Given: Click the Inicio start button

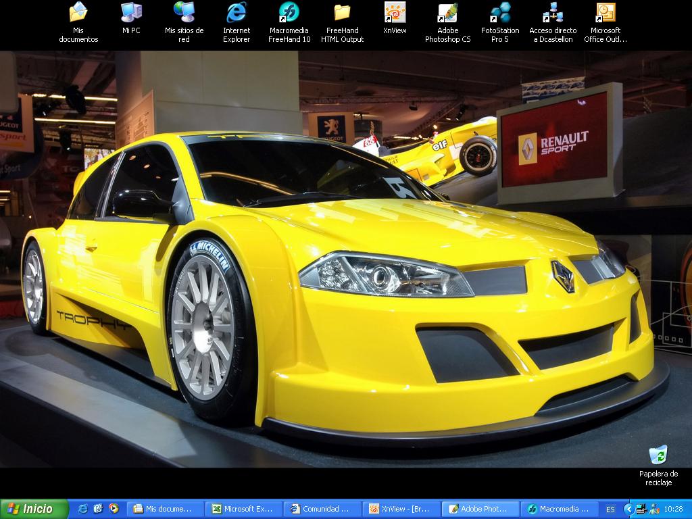Looking at the screenshot, I should pos(34,509).
